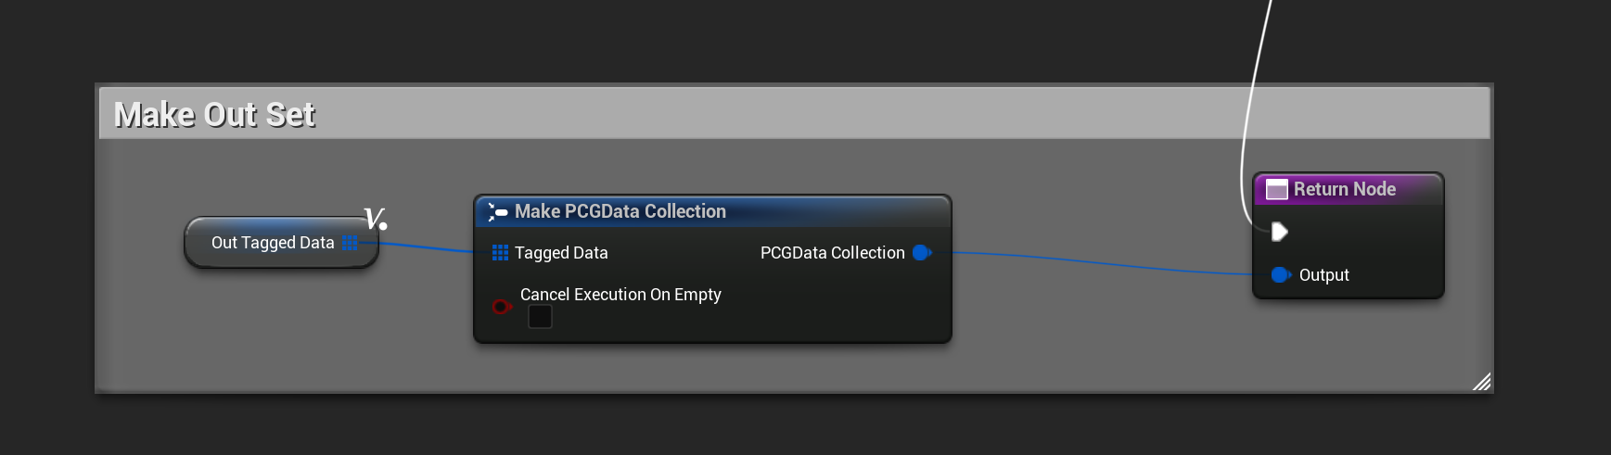Click the Return Node white execution pin
1611x455 pixels.
1279,232
